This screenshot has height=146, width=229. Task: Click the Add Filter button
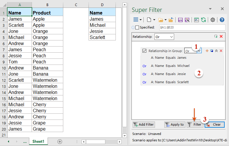click(143, 124)
